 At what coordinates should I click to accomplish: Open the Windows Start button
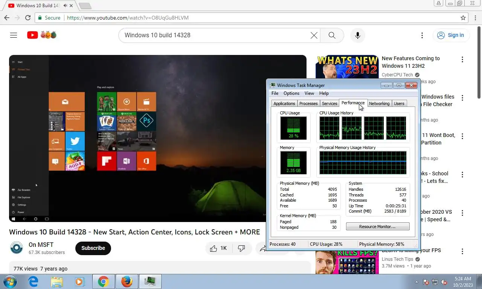point(10,281)
